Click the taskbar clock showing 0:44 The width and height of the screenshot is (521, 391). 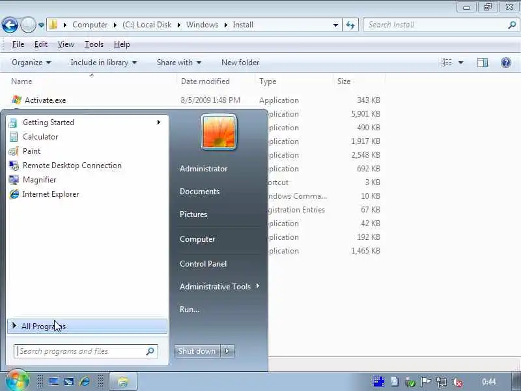(x=488, y=382)
